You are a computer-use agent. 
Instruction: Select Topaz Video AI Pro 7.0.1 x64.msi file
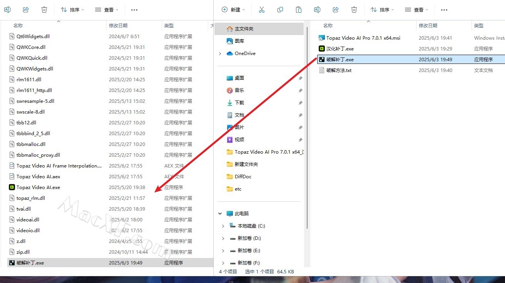pos(360,38)
